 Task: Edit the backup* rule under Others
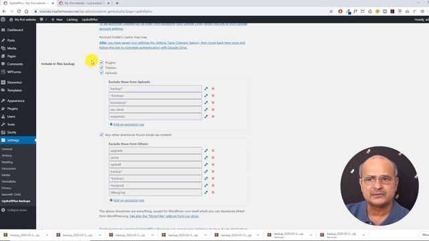tap(206, 171)
